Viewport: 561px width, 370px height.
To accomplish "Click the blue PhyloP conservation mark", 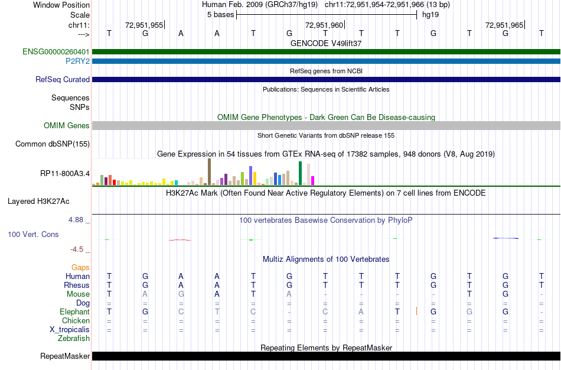I will 505,238.
